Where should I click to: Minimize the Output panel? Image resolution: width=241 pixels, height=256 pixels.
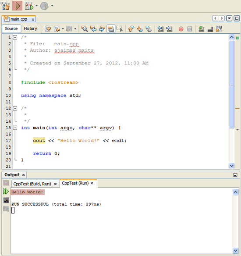click(x=235, y=175)
